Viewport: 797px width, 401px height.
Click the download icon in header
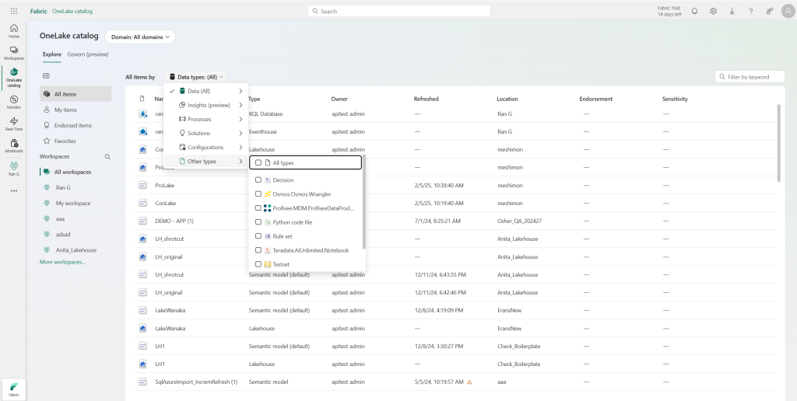[x=732, y=11]
